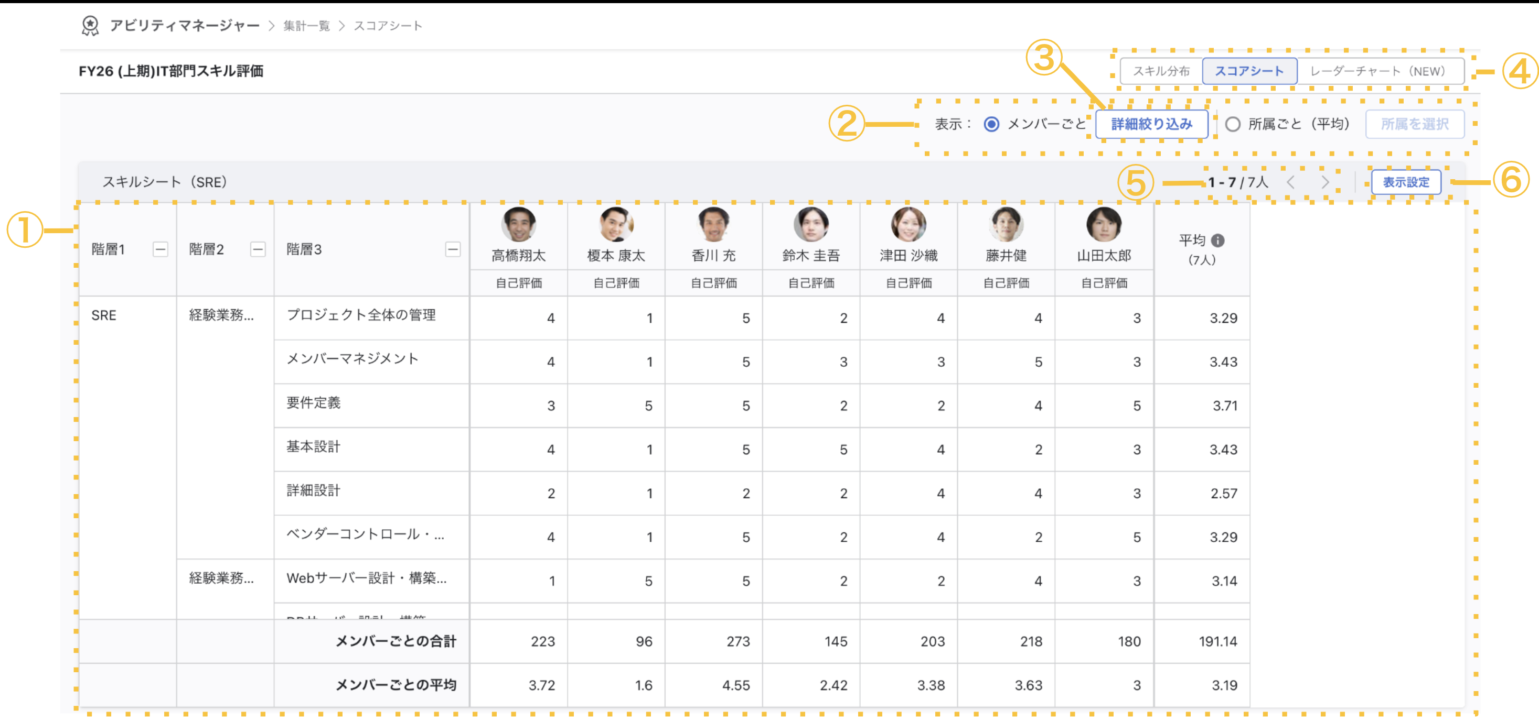The image size is (1539, 722).
Task: Go to next page of members
Action: pyautogui.click(x=1325, y=182)
